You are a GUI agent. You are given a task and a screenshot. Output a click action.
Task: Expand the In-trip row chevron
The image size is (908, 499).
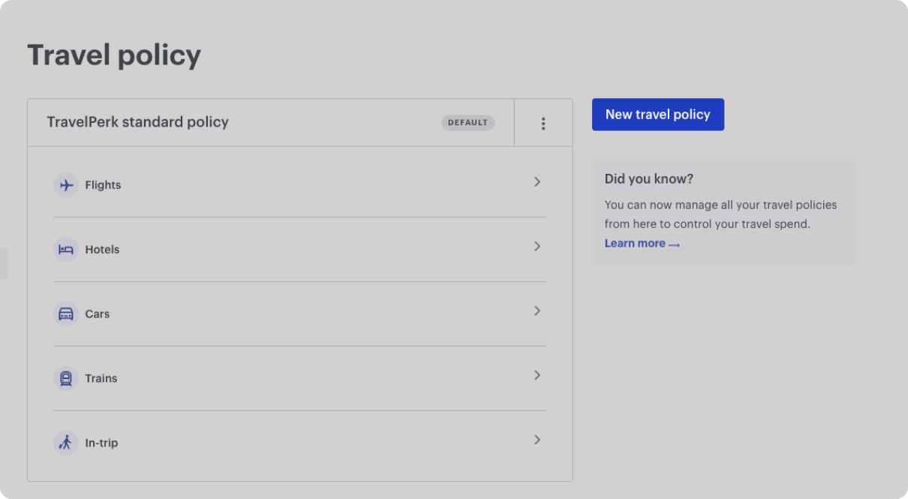(537, 440)
